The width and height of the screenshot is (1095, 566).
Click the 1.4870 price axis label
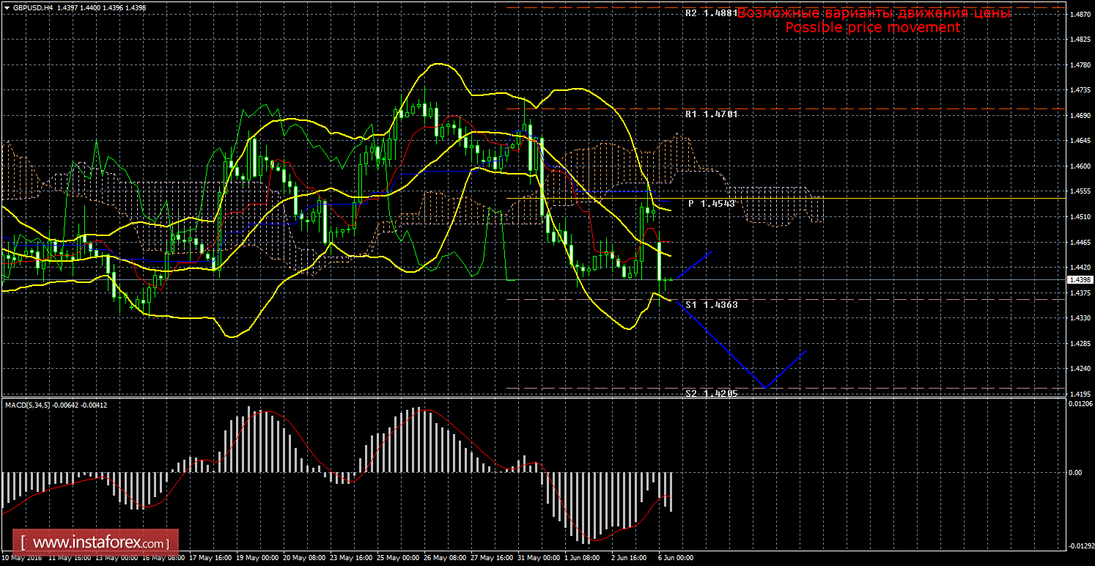(1078, 15)
